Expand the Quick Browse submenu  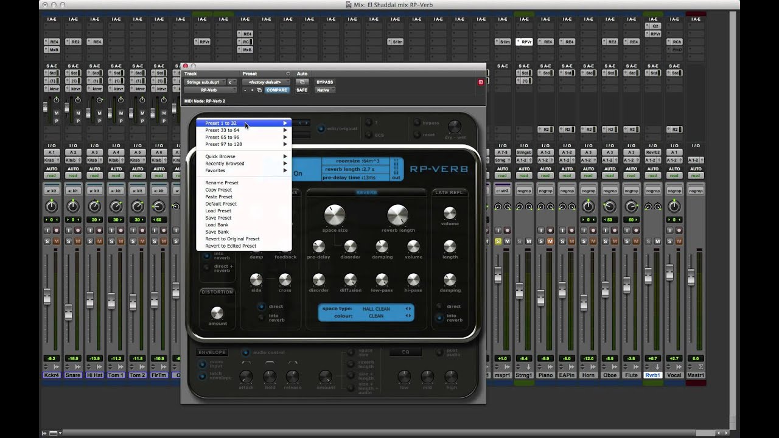[x=243, y=156]
